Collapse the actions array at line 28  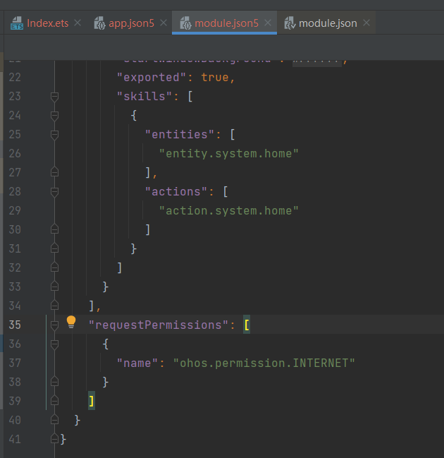tap(54, 192)
